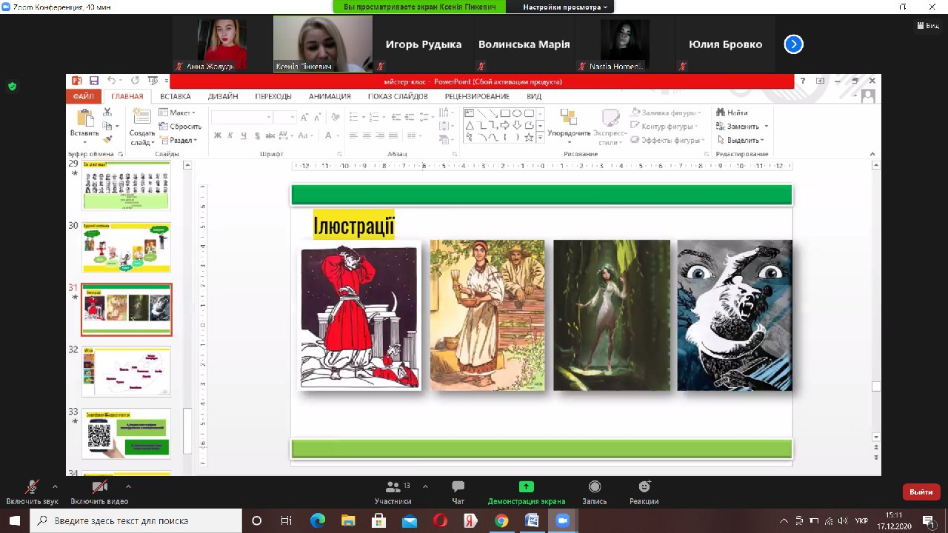948x533 pixels.
Task: Open the АНИМАЦИЯ ribbon tab
Action: click(x=330, y=96)
